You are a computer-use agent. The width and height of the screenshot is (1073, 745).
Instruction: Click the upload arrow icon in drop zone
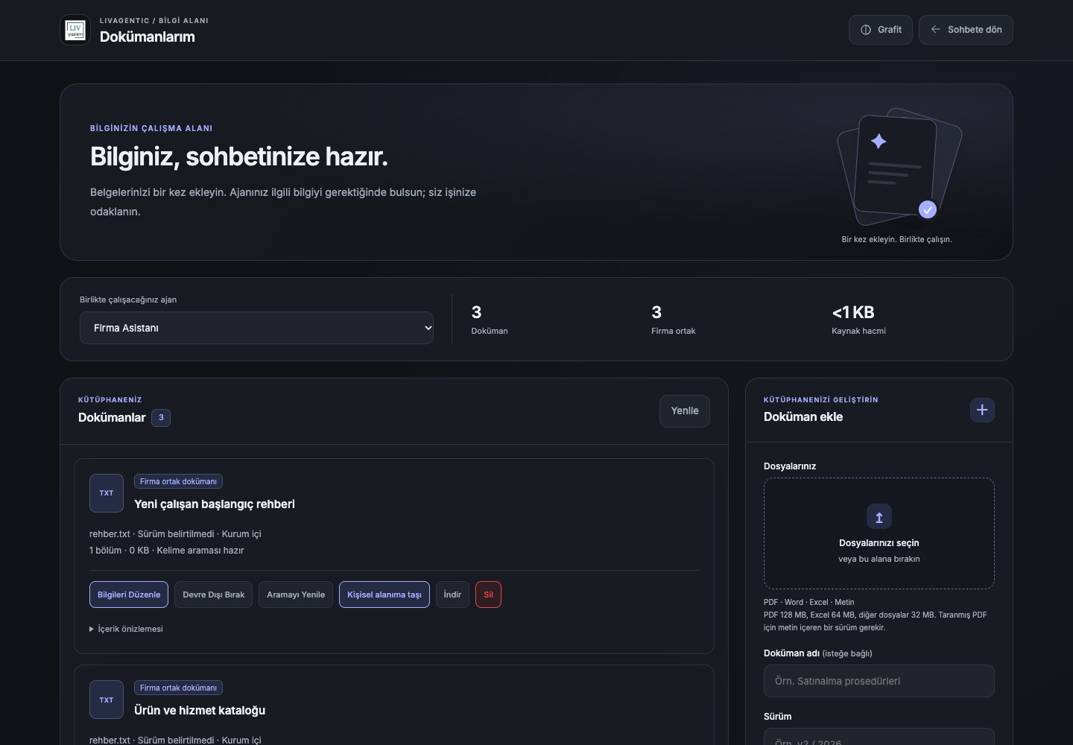(879, 517)
